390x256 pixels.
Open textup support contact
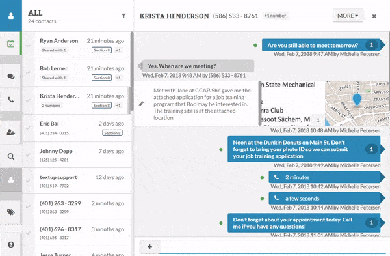[77, 181]
